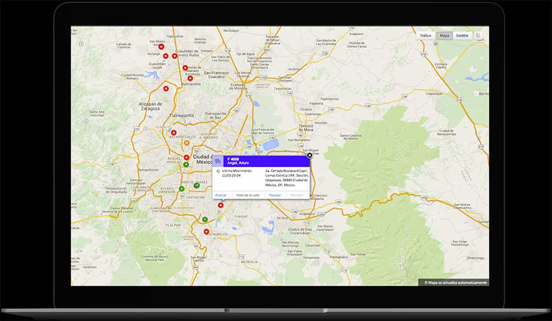The image size is (552, 321).
Task: Select the red marker north of Atizapán de Zaragoza
Action: 166,89
